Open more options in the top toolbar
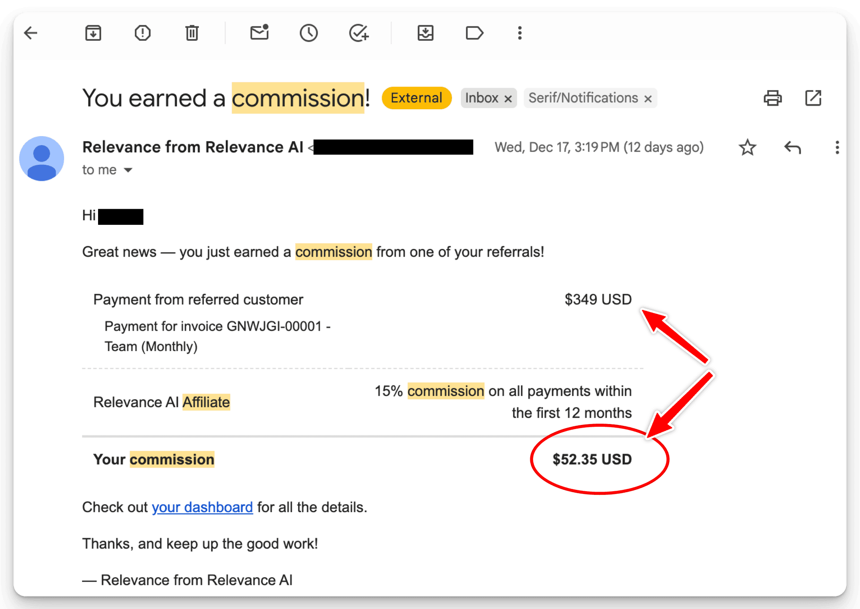Image resolution: width=860 pixels, height=609 pixels. pyautogui.click(x=519, y=33)
